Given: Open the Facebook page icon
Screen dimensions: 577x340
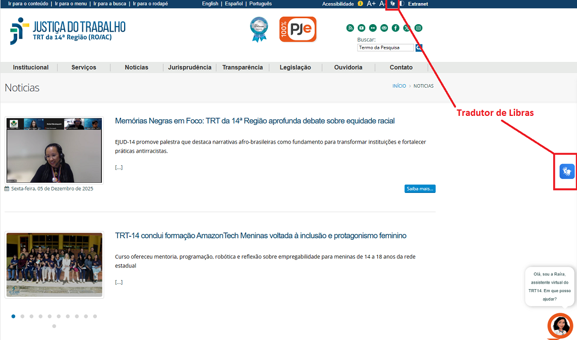Looking at the screenshot, I should coord(395,28).
